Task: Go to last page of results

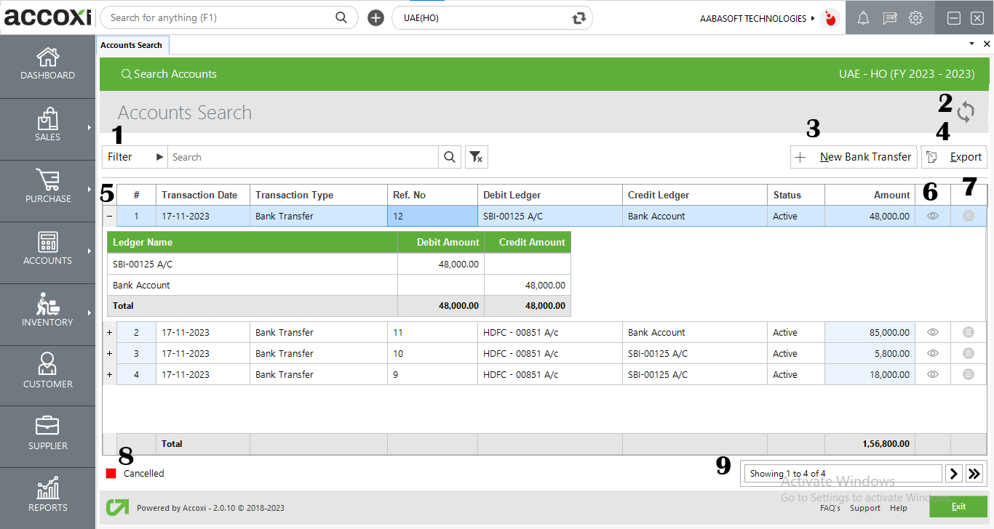Action: point(974,473)
